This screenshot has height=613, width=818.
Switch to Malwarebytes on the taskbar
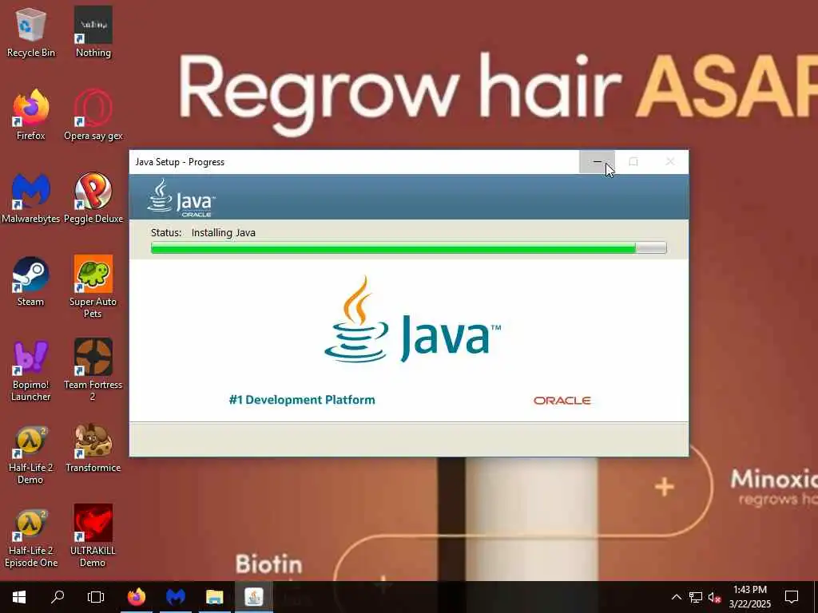(x=176, y=597)
